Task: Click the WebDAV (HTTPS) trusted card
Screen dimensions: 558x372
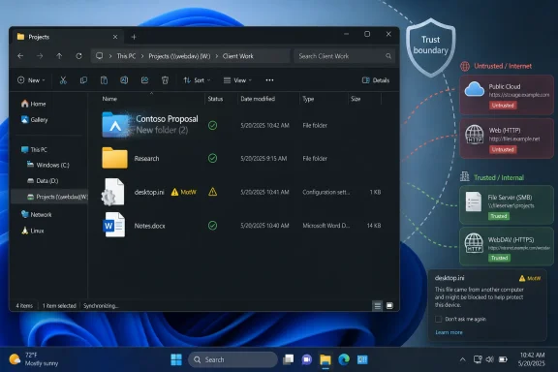Action: click(x=507, y=246)
